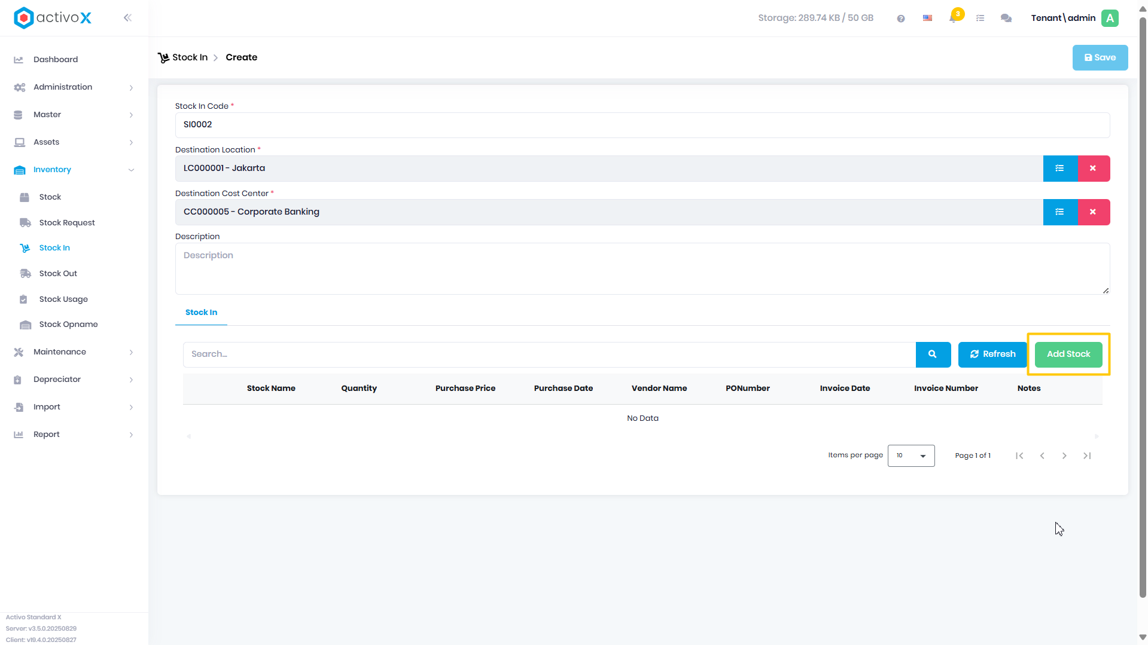Go to last page icon
This screenshot has height=645, width=1148.
(x=1087, y=456)
